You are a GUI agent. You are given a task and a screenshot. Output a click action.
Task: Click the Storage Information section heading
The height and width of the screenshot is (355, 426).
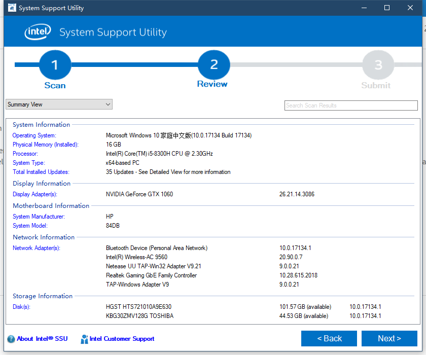(x=43, y=296)
